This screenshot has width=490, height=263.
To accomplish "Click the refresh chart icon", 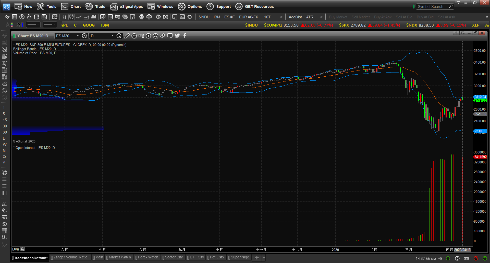I will pyautogui.click(x=190, y=17).
